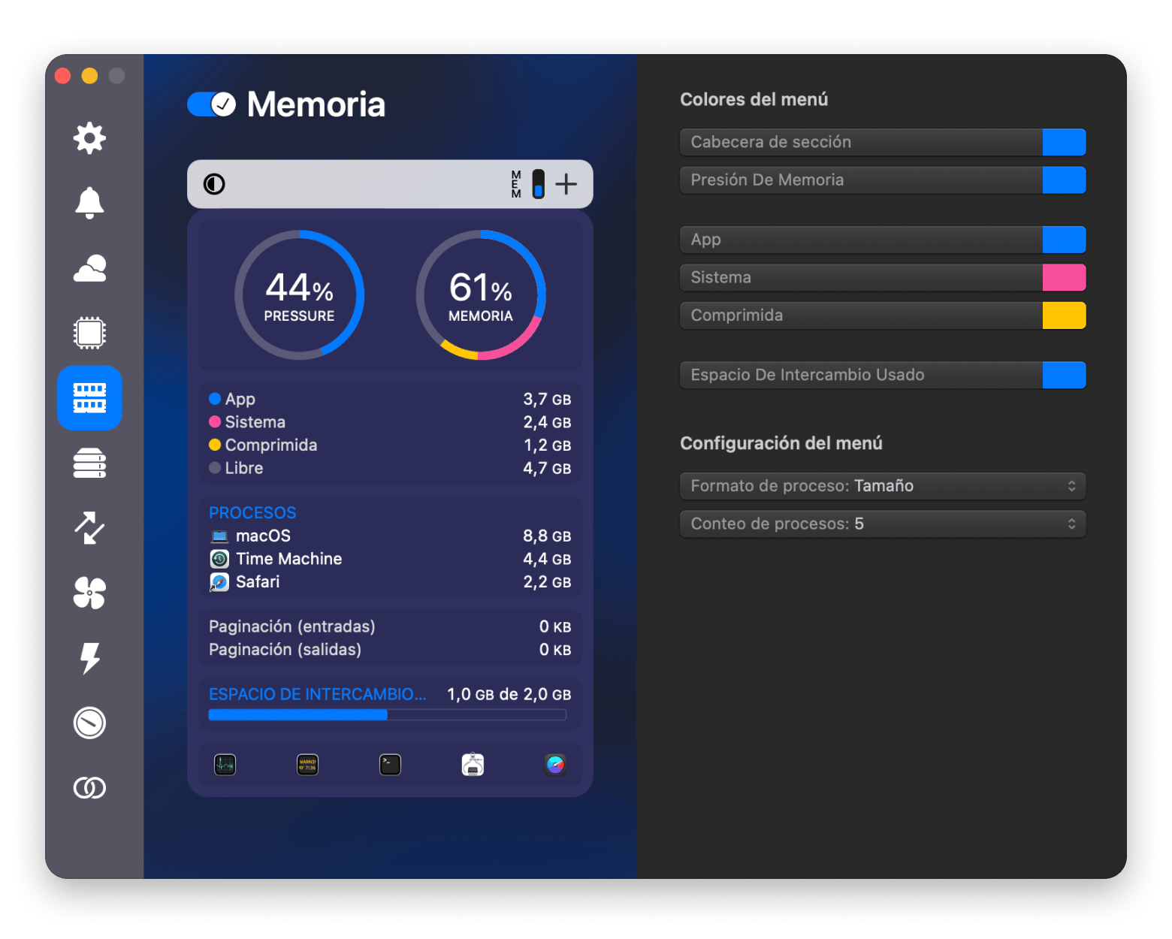Image resolution: width=1172 pixels, height=939 pixels.
Task: Open the General settings gear section
Action: 89,138
